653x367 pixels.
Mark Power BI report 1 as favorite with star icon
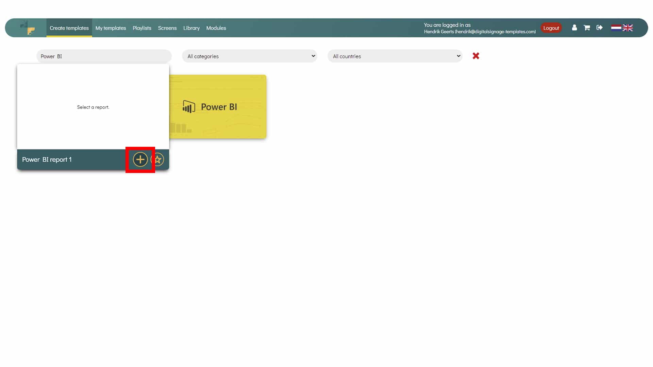point(158,159)
